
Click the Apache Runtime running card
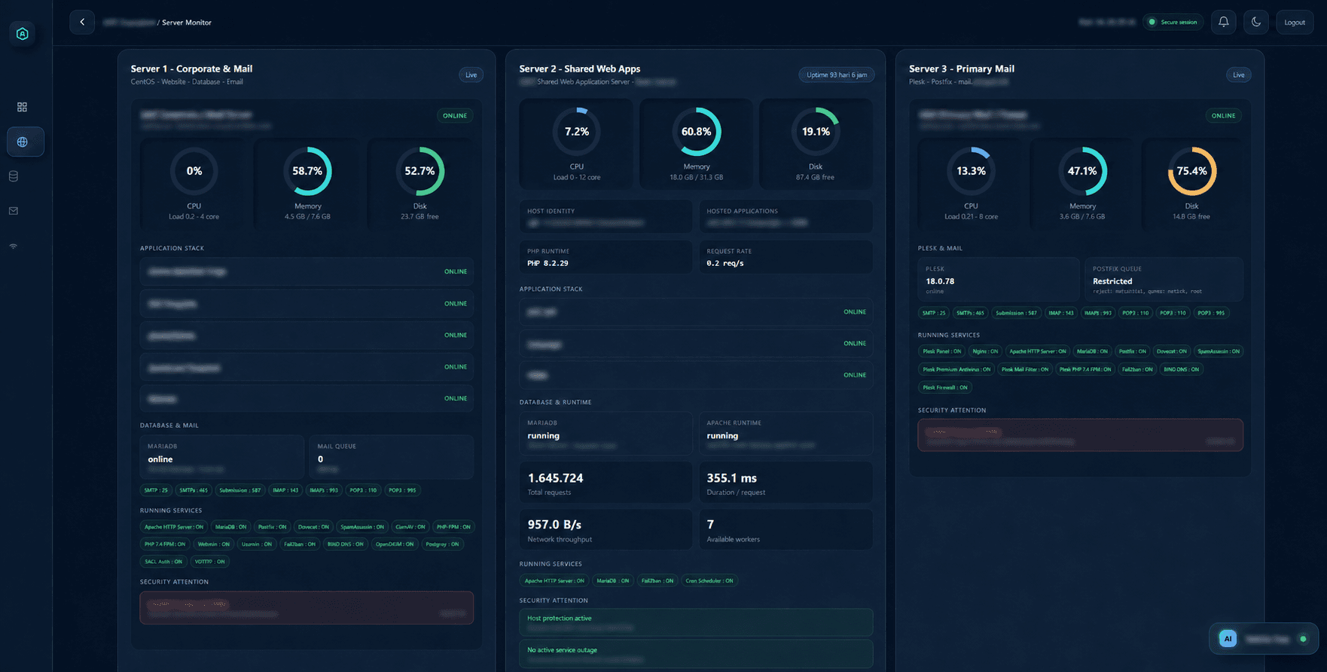point(786,433)
